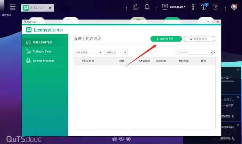Image resolution: width=242 pixels, height=144 pixels.
Task: Click the Software Store cart icon
Action: (29, 51)
